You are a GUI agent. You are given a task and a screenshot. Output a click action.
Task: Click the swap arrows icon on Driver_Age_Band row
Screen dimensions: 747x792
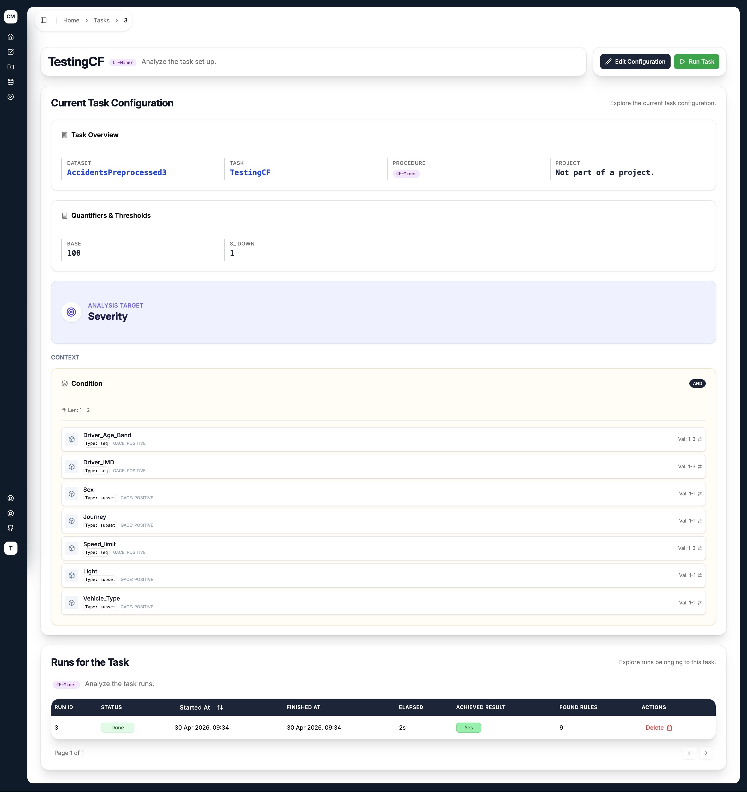pos(700,439)
